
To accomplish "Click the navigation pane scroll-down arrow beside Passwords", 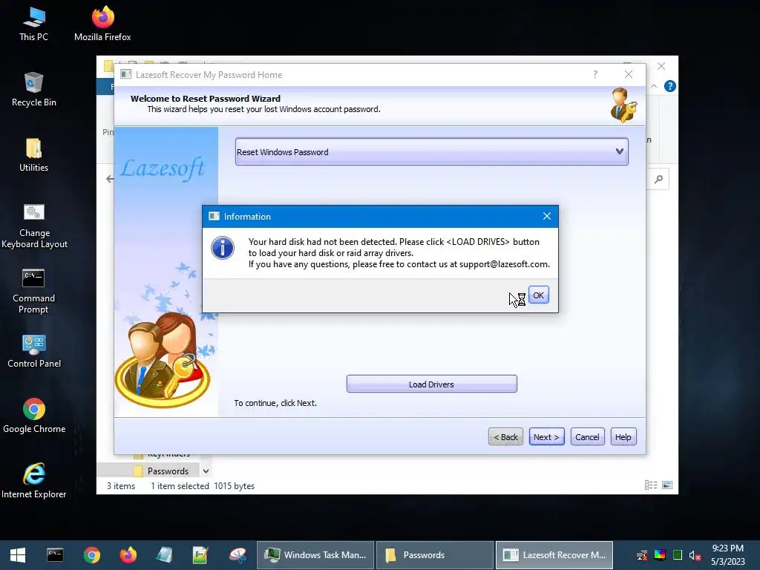I will 206,471.
